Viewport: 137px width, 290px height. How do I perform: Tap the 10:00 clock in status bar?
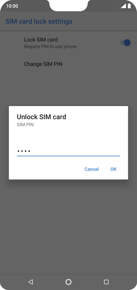pos(12,6)
